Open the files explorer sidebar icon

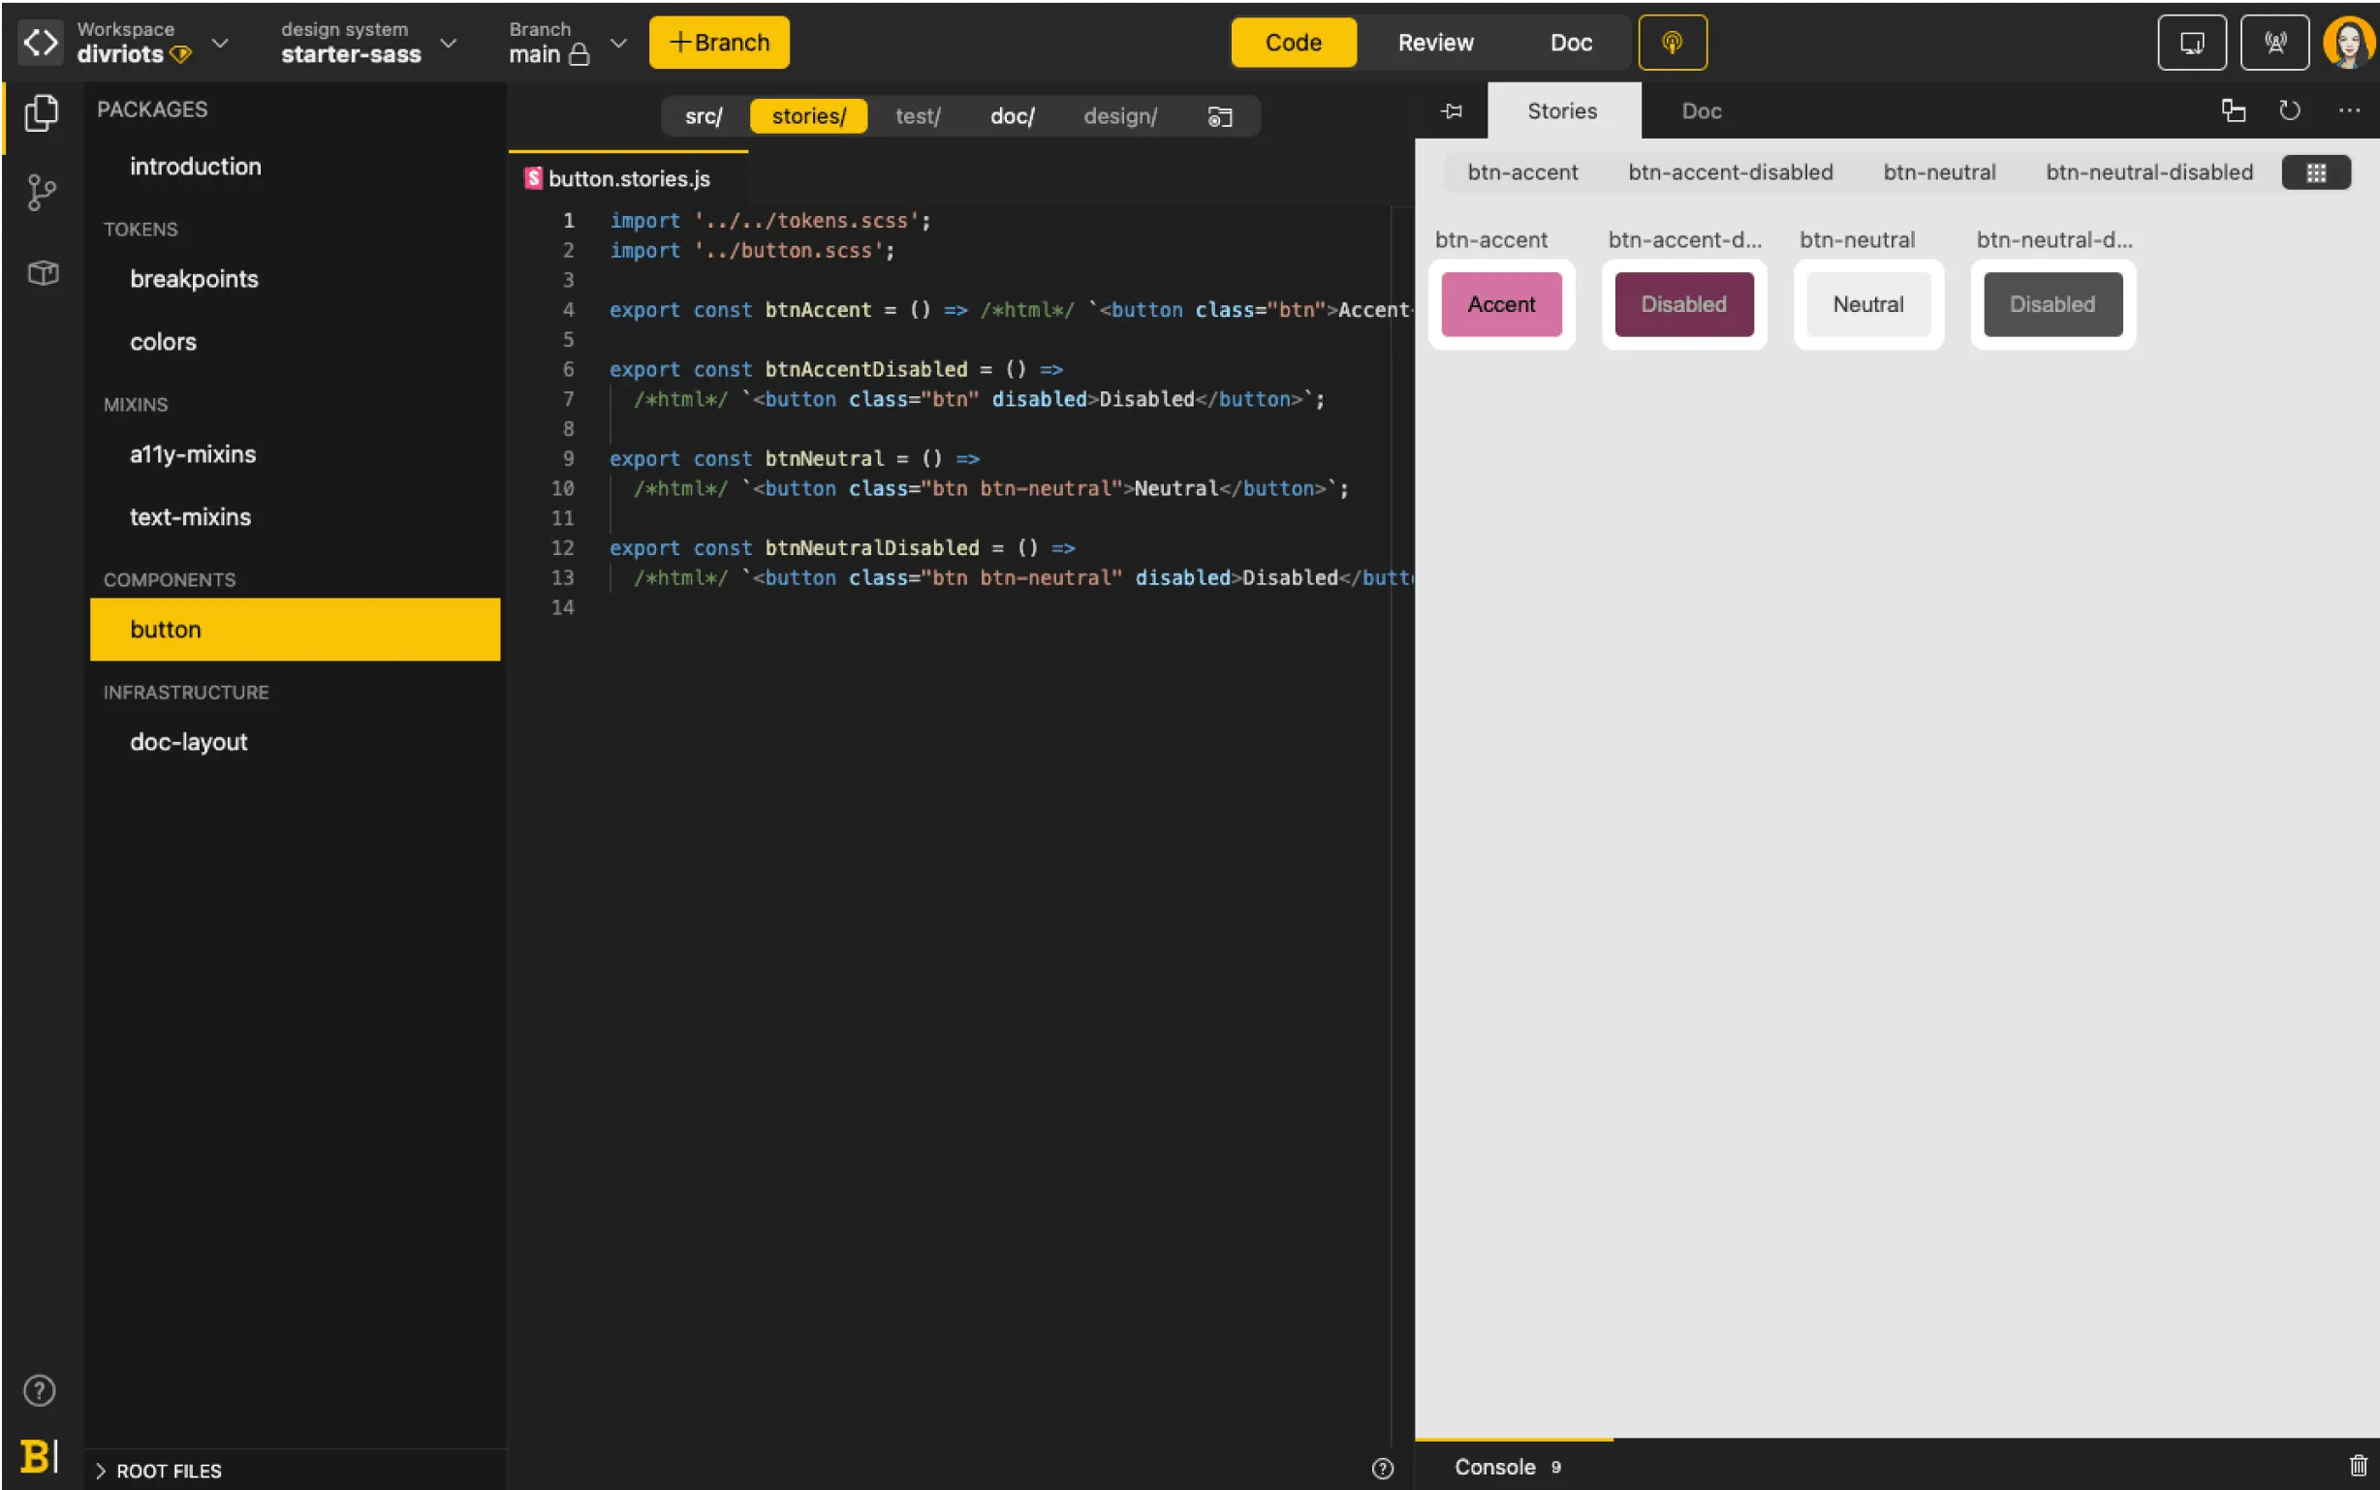42,113
